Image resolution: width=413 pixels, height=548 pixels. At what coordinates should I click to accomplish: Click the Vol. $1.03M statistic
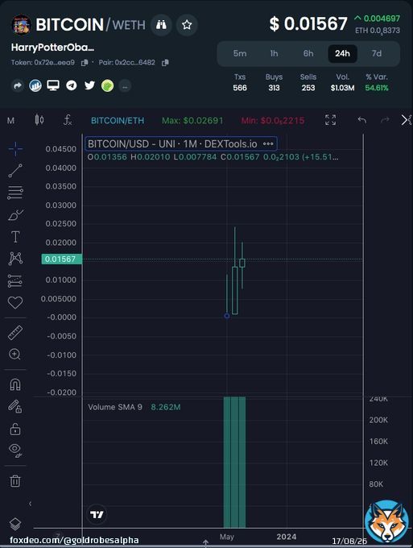click(x=342, y=82)
